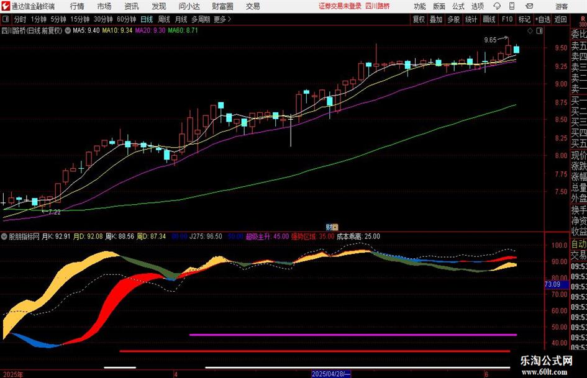Click the 月K: 92.91 value
Image resolution: width=587 pixels, height=378 pixels.
pos(56,236)
